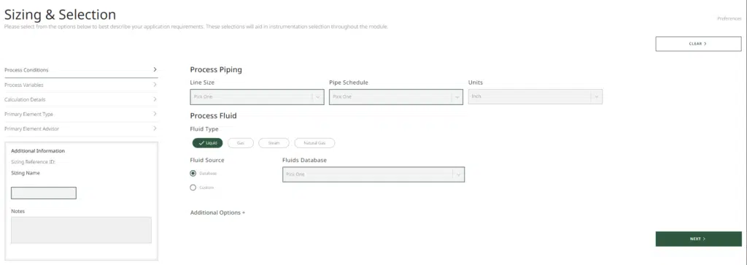The width and height of the screenshot is (747, 265).
Task: Click the Primary Element Advisor chevron
Action: coord(155,128)
